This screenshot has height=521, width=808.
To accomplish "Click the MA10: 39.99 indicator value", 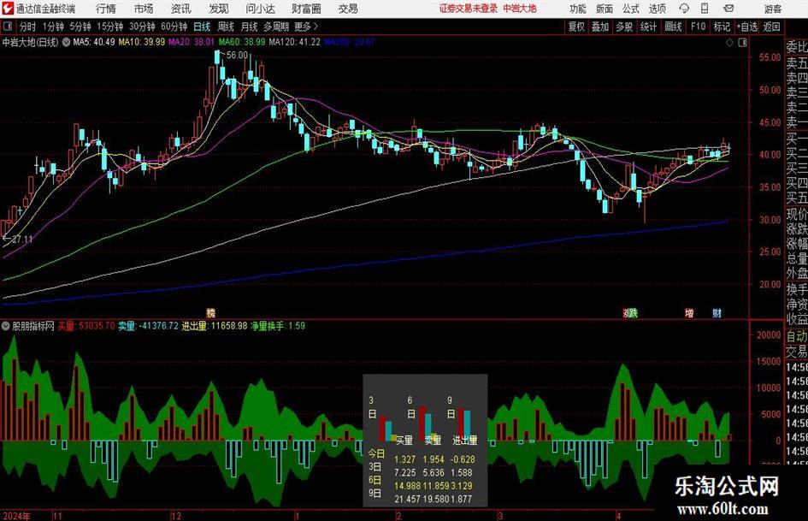I will coord(142,42).
